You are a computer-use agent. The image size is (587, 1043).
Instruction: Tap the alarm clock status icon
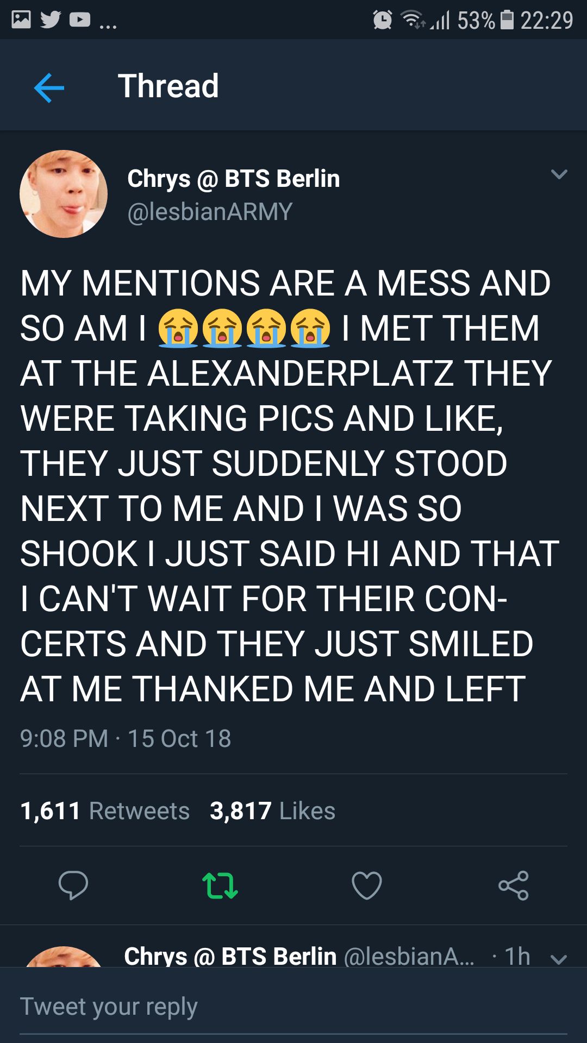pyautogui.click(x=382, y=20)
